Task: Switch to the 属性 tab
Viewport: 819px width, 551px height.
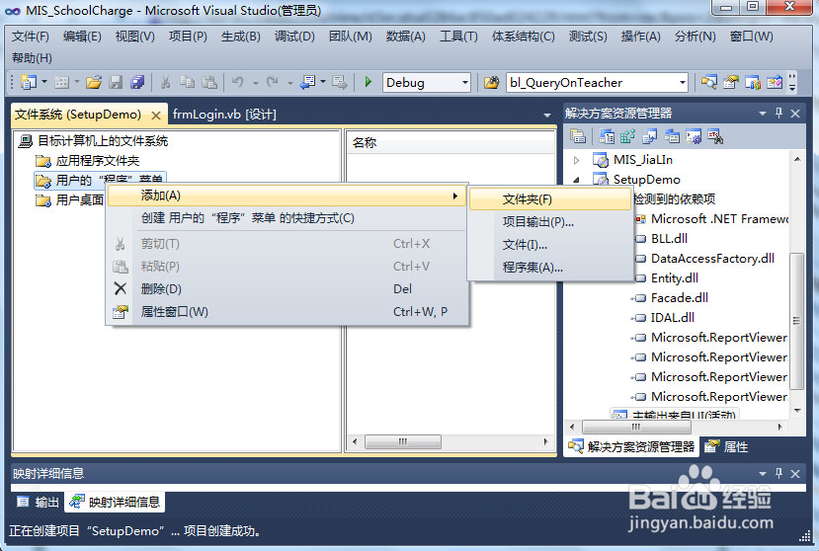Action: (726, 446)
